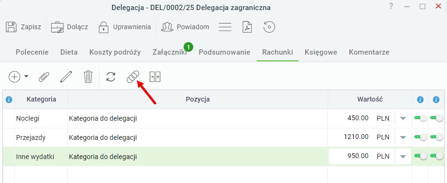Click the Dołącz briefcase icon
This screenshot has width=447, height=183.
(x=57, y=27)
